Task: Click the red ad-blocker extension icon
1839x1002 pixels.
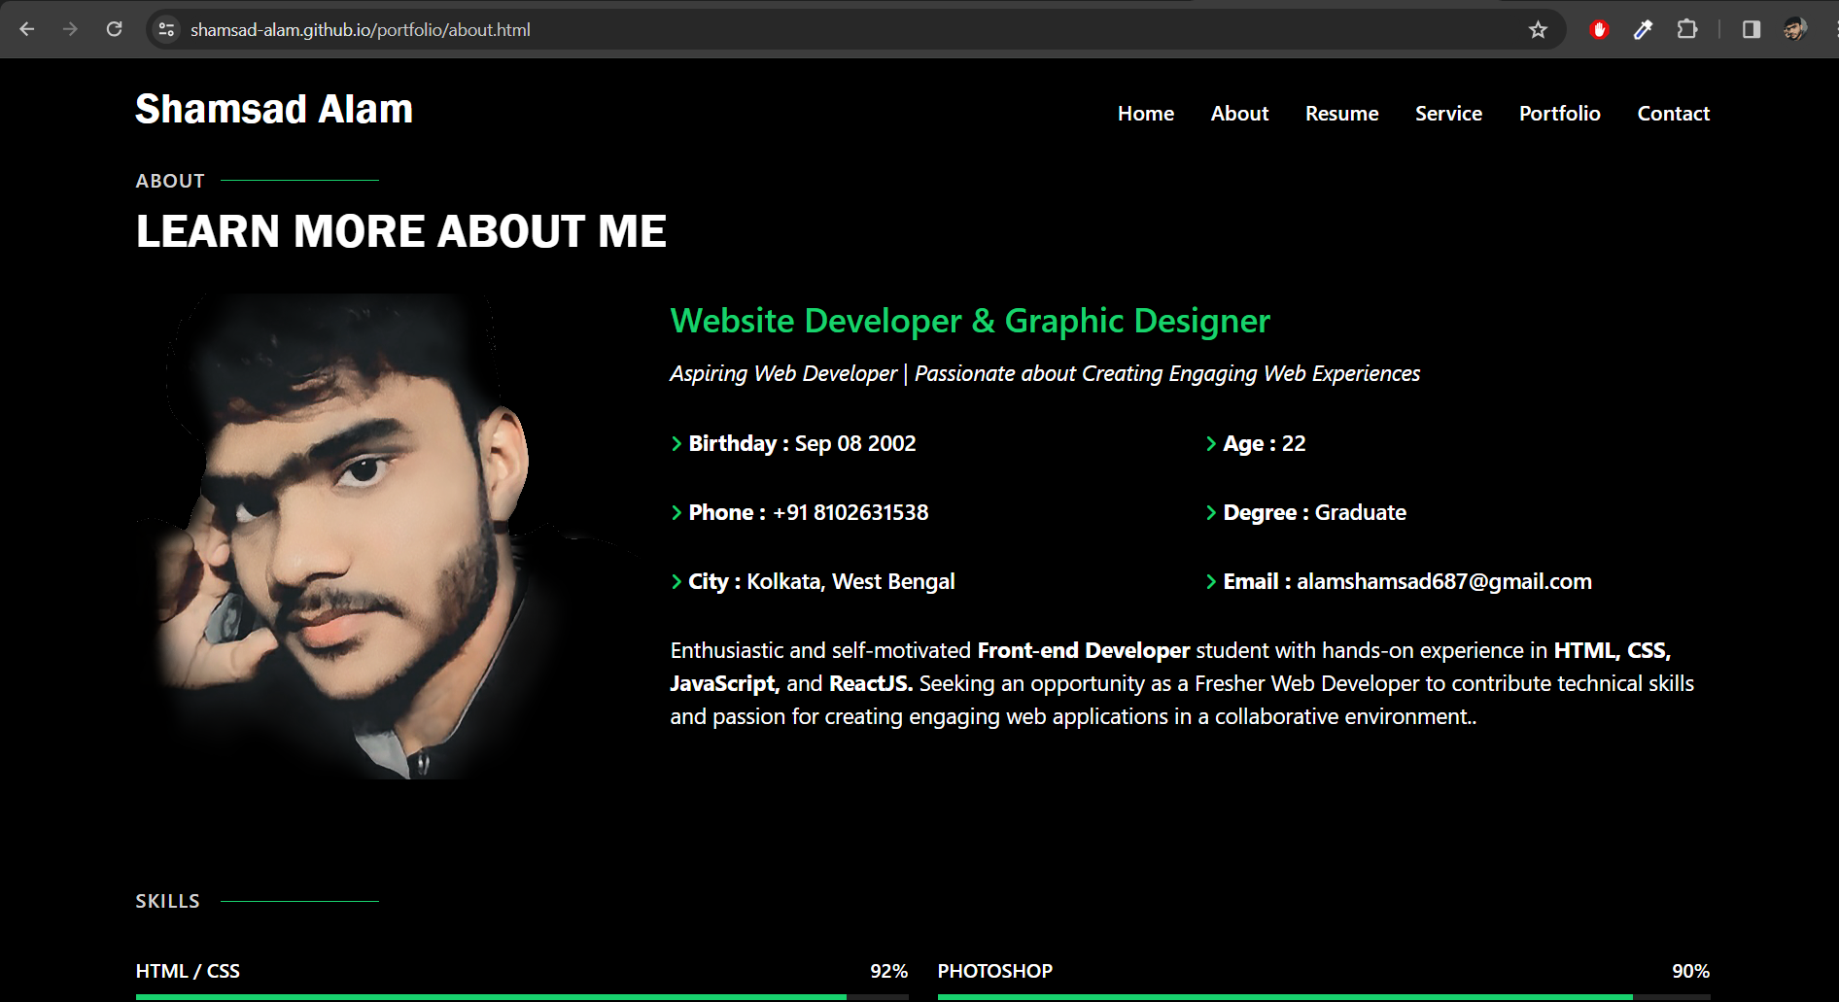Action: pos(1599,29)
